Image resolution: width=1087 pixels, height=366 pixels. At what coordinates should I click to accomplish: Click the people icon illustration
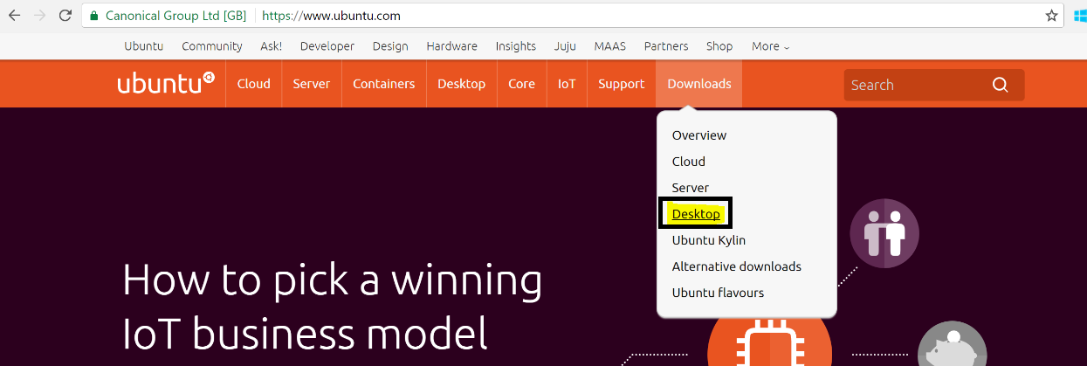point(886,234)
